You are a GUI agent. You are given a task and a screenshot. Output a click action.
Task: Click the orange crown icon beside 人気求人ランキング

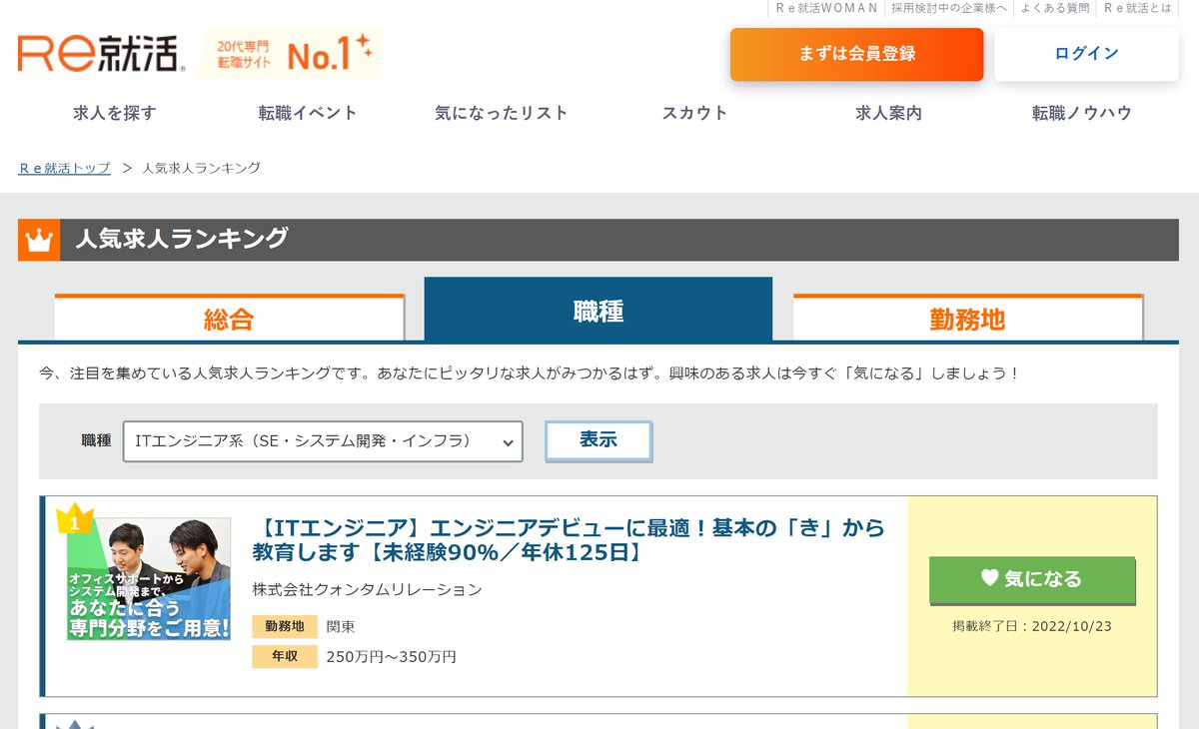(x=39, y=241)
